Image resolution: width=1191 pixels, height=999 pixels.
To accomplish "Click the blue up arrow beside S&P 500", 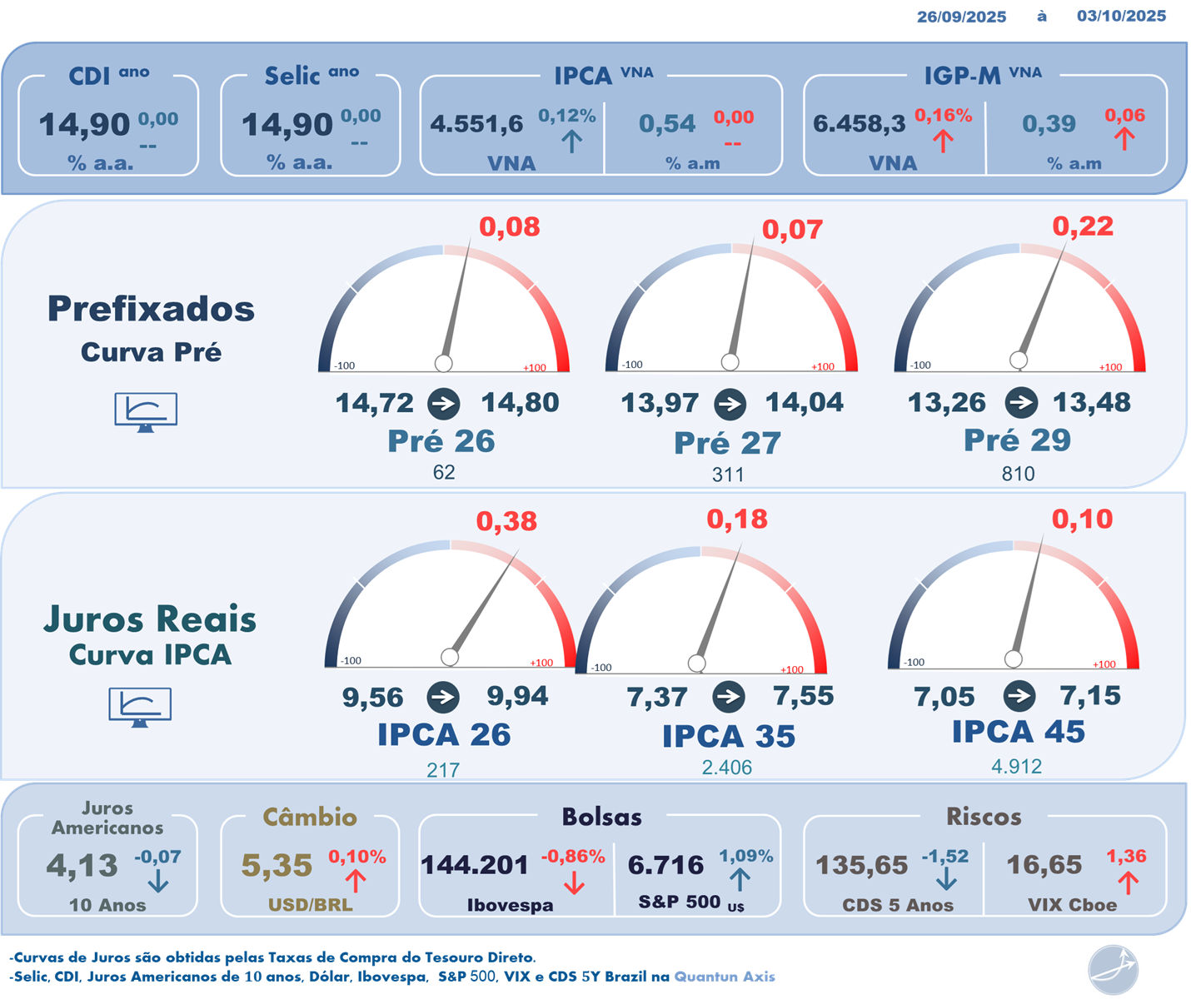I will (x=740, y=880).
